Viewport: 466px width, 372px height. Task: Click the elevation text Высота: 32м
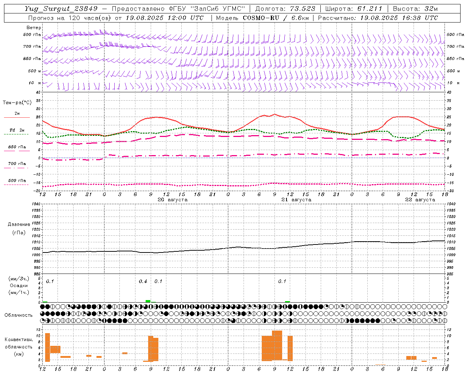coord(415,9)
